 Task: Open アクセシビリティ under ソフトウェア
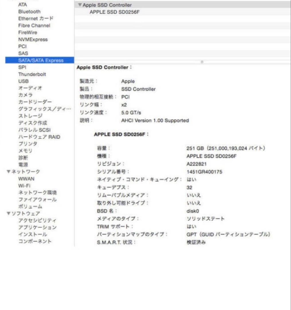pyautogui.click(x=37, y=220)
